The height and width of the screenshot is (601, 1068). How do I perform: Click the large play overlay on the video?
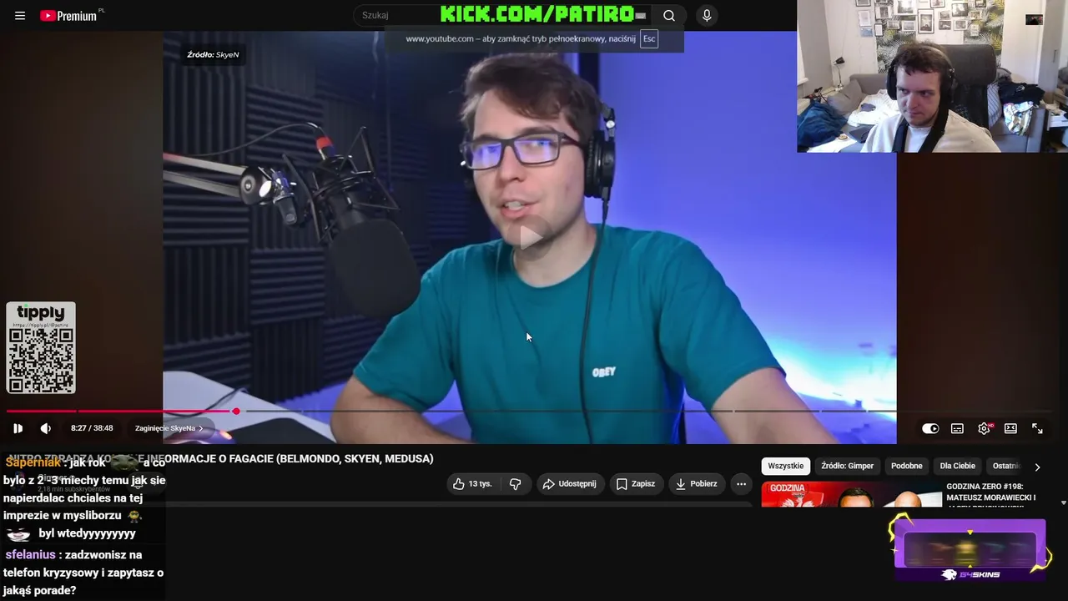pyautogui.click(x=531, y=237)
